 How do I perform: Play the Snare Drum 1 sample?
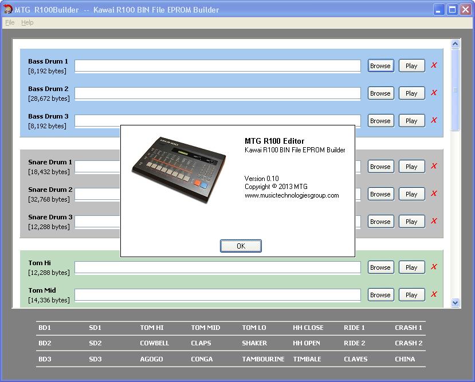(412, 167)
